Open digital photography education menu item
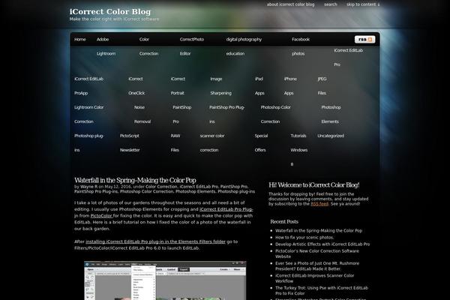 244,46
